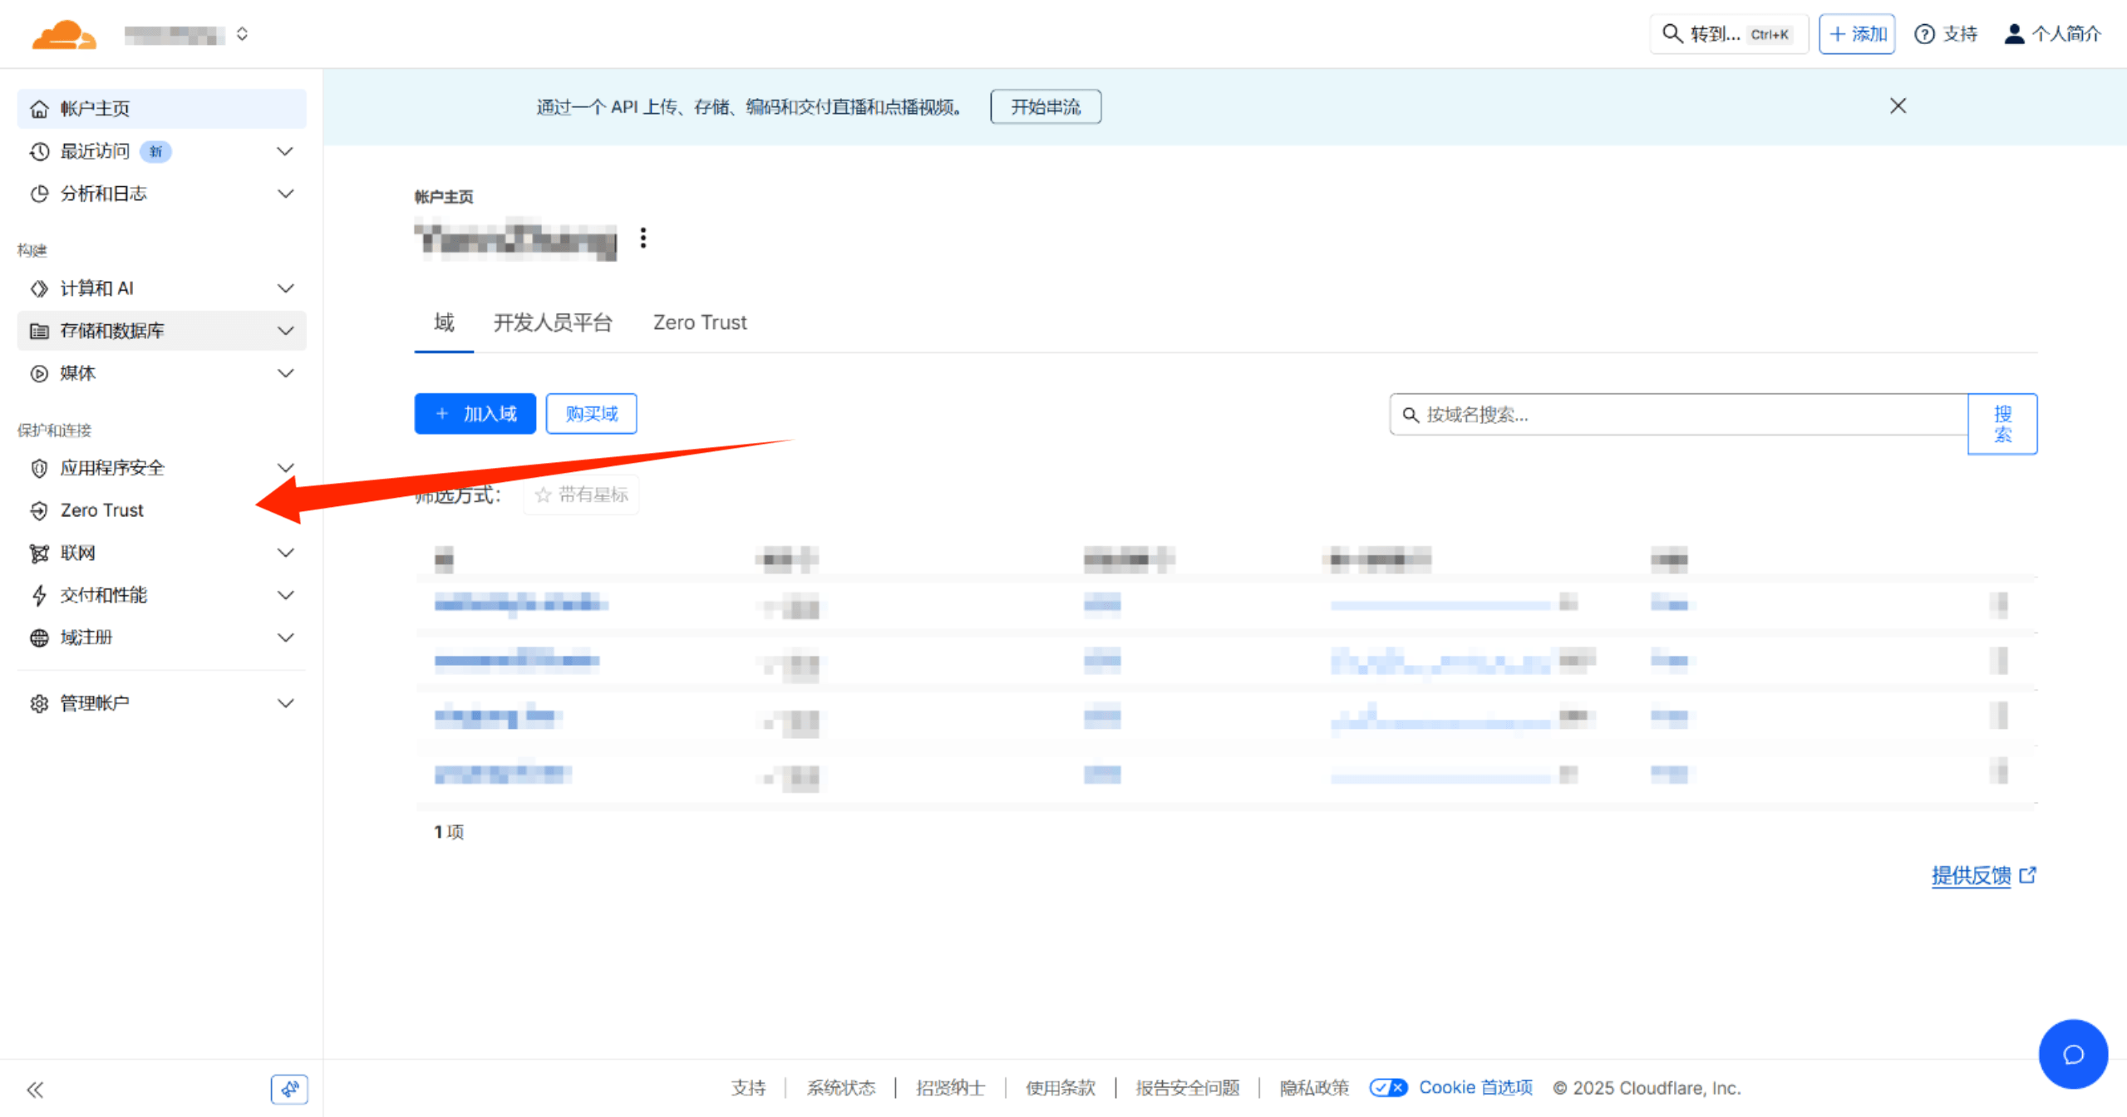Expand the 计算和 AI chevron
This screenshot has width=2127, height=1117.
[x=285, y=288]
